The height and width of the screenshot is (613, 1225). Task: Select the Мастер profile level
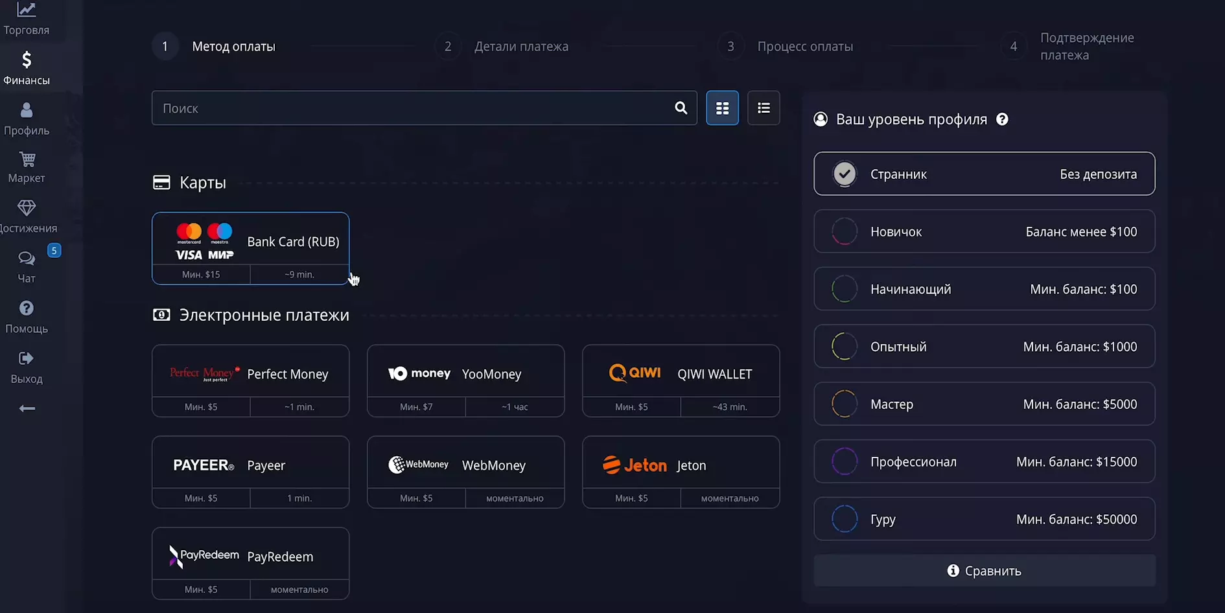coord(985,404)
